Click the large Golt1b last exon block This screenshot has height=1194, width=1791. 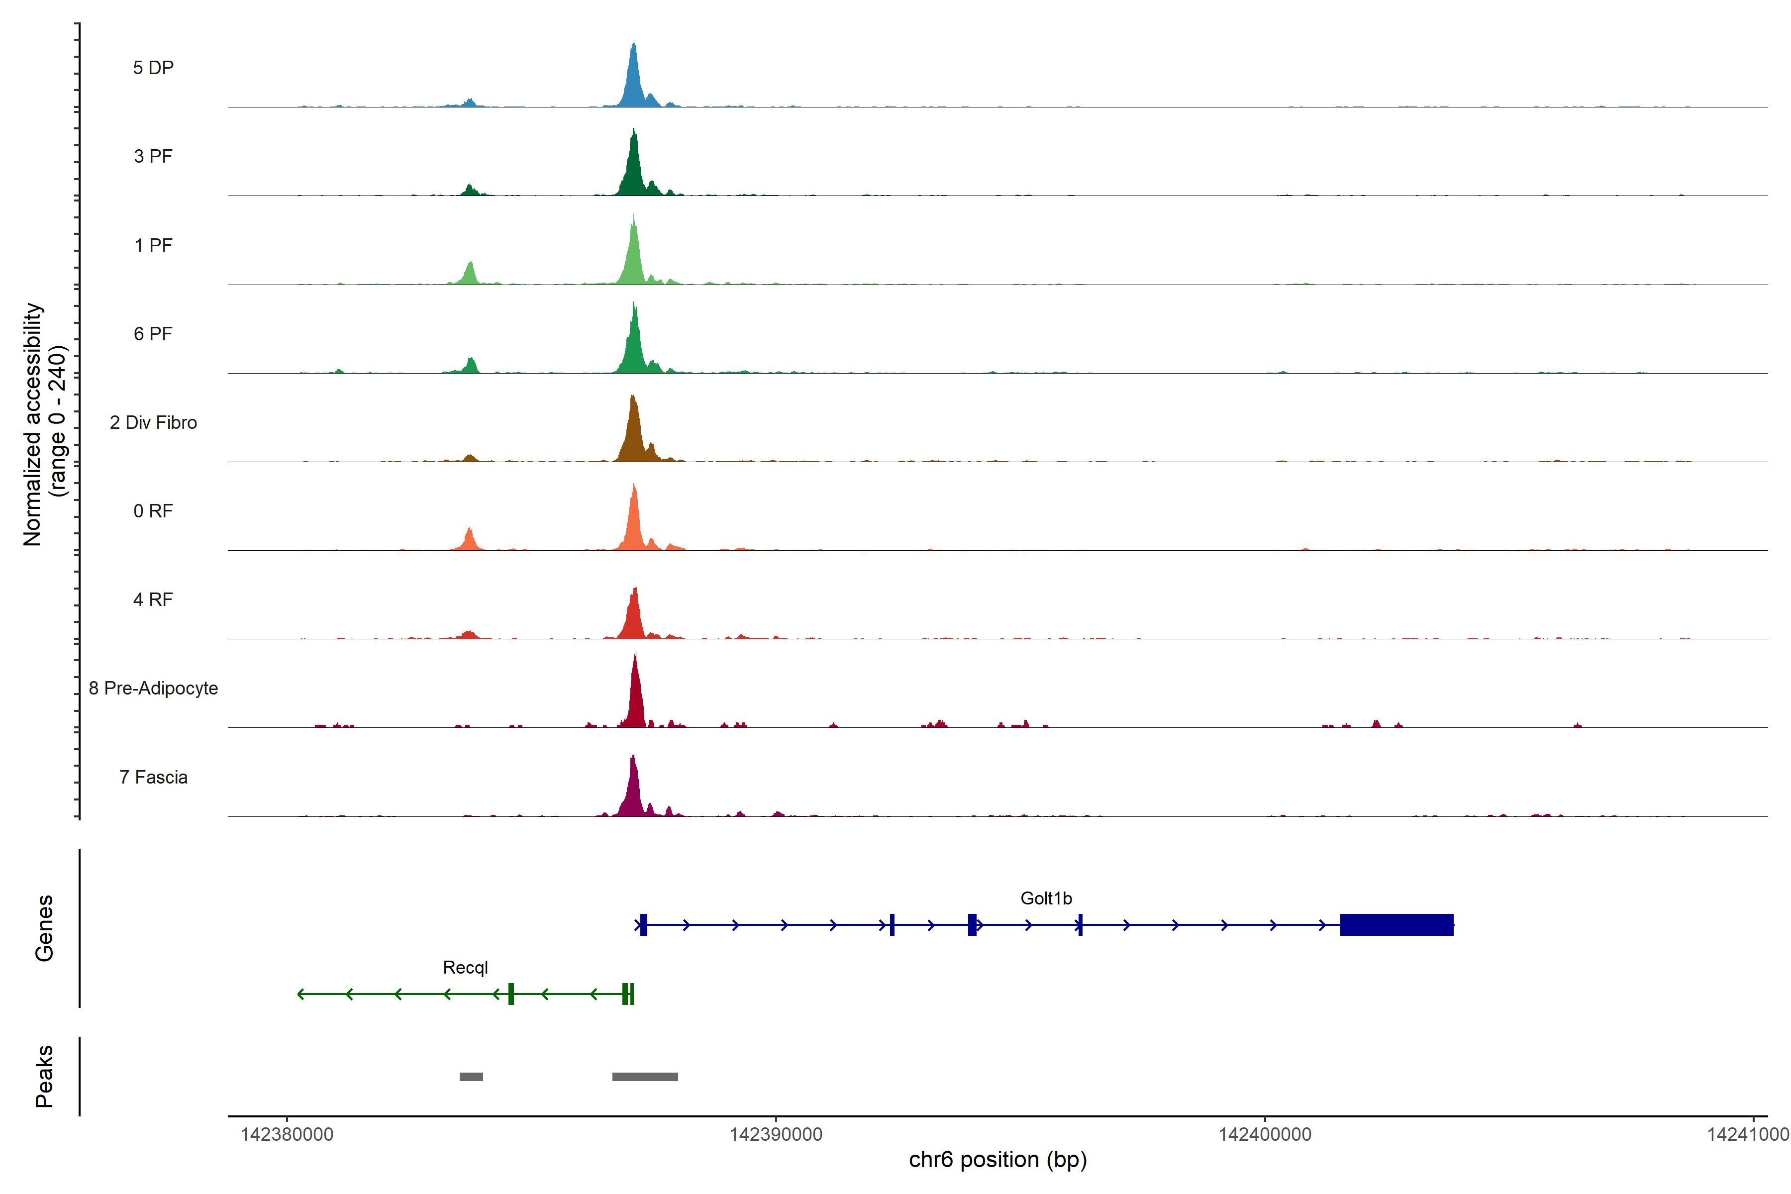[x=1396, y=924]
